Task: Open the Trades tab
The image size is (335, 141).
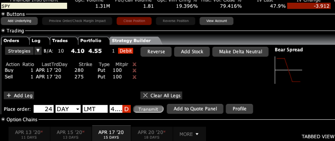Action: 60,41
